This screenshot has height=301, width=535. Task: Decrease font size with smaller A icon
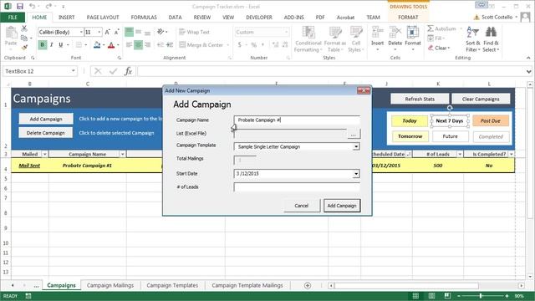(116, 32)
